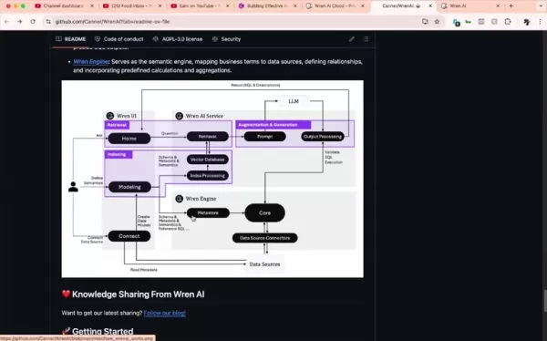Open the browser extensions puzzle icon
Image resolution: width=547 pixels, height=341 pixels.
(x=508, y=22)
